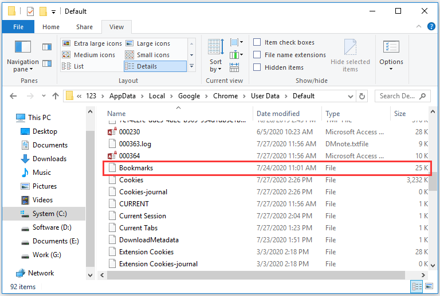Select the DownloadMetadata file
440x296 pixels.
pos(266,240)
